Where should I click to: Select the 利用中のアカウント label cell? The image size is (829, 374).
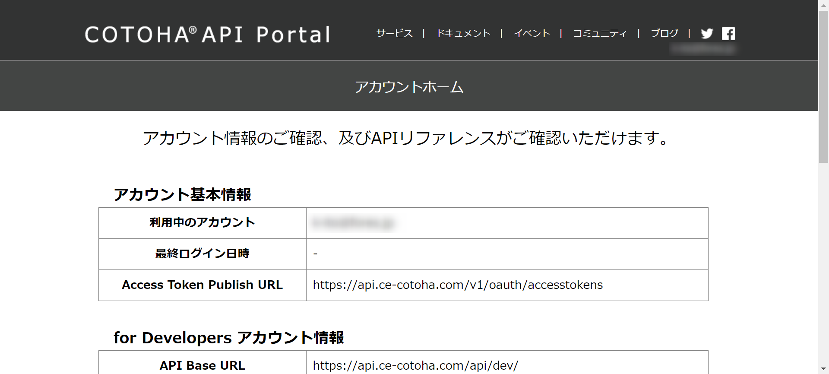(x=203, y=223)
